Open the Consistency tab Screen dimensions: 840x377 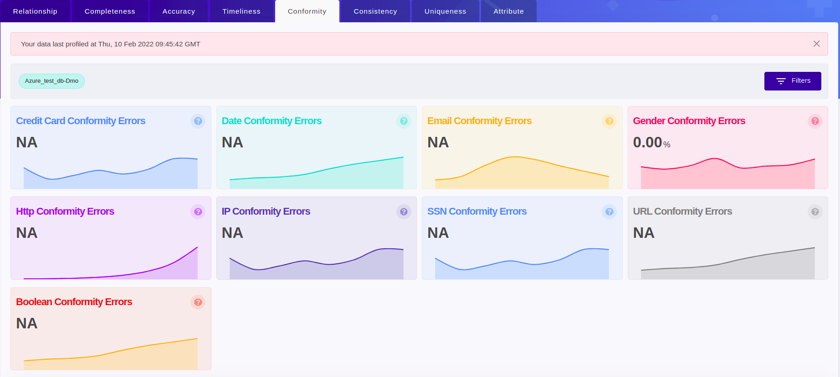coord(375,11)
